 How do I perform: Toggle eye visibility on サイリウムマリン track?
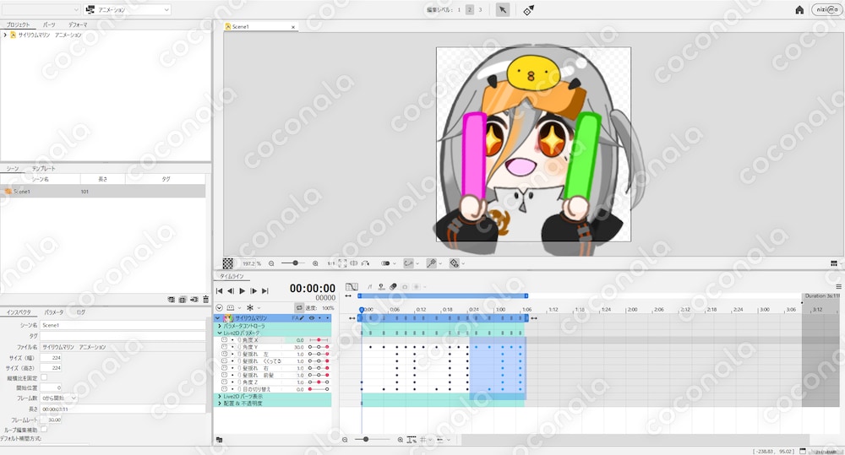pos(312,318)
